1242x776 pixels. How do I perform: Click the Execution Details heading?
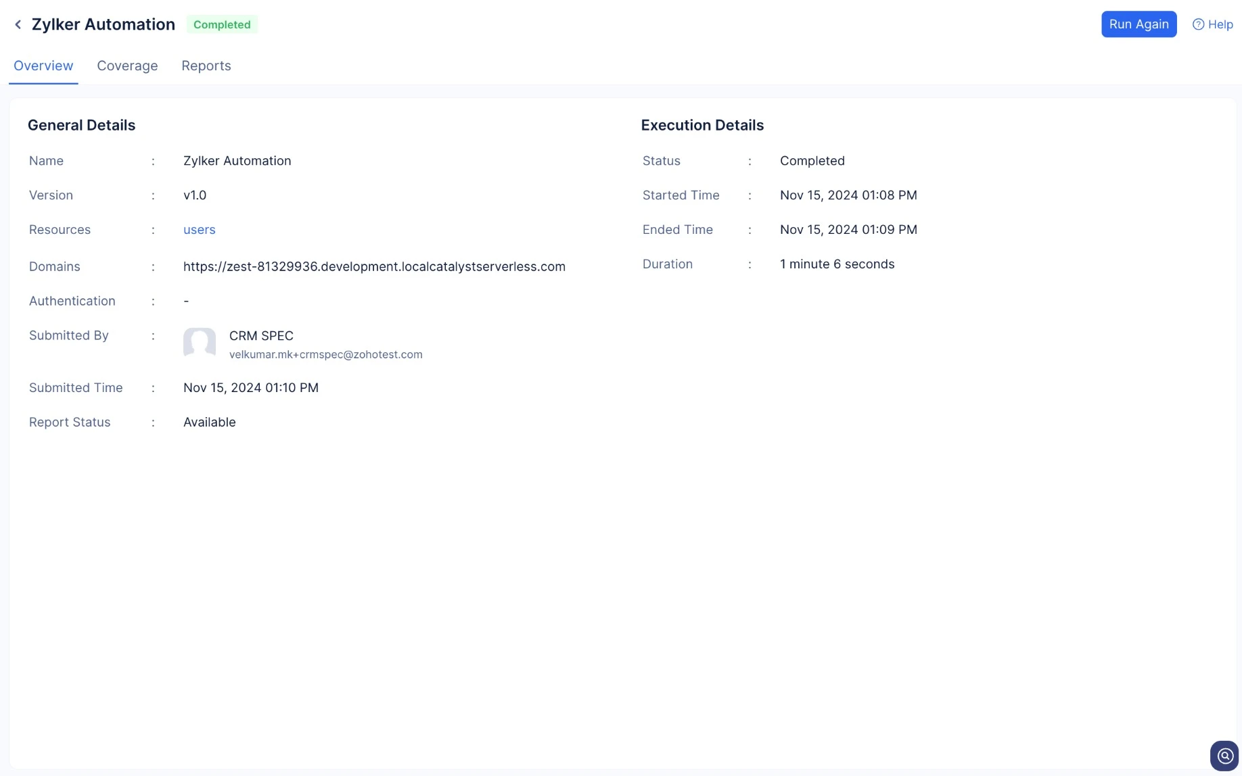point(702,125)
